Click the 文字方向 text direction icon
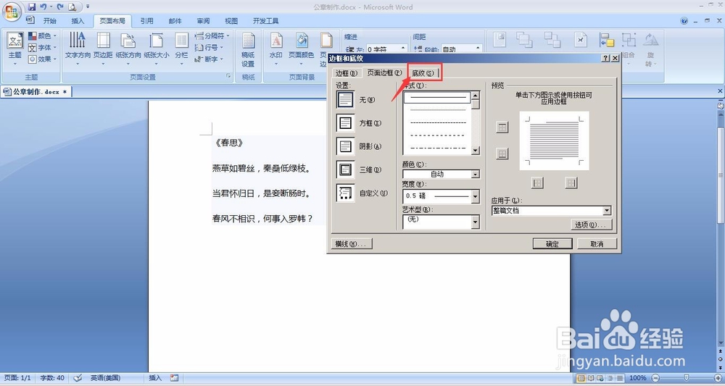The image size is (725, 386). pos(78,41)
